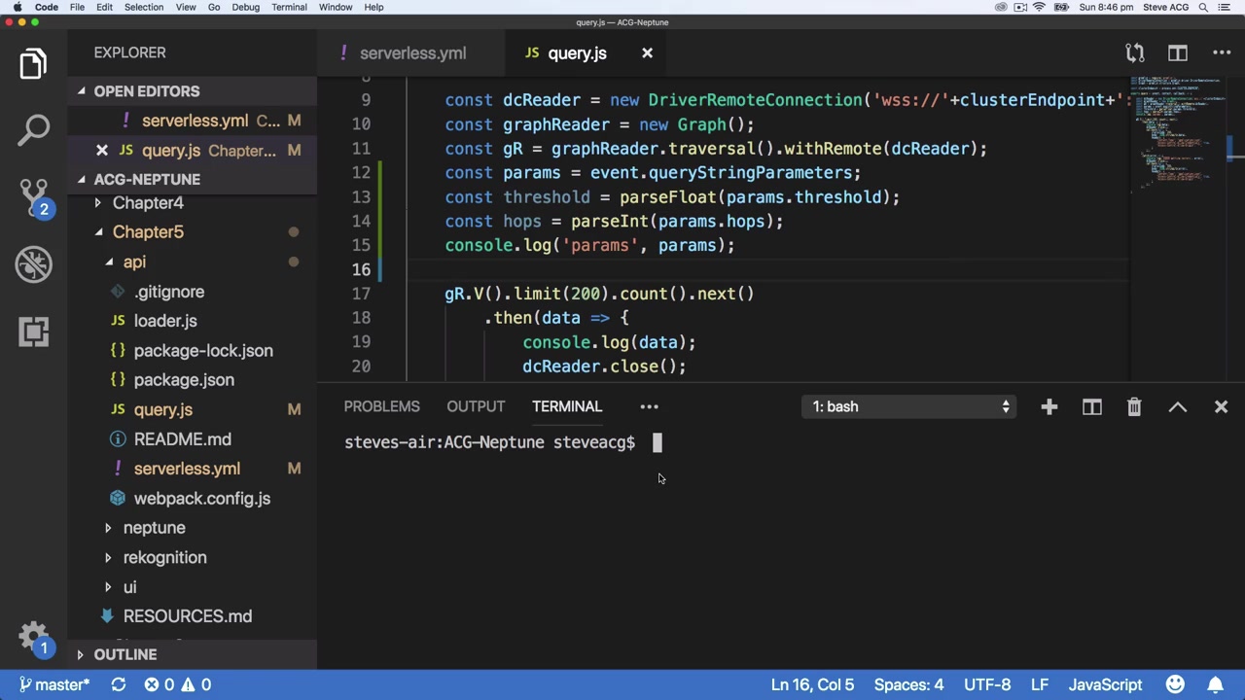This screenshot has height=700, width=1245.
Task: Open the Debug view icon
Action: pyautogui.click(x=33, y=264)
